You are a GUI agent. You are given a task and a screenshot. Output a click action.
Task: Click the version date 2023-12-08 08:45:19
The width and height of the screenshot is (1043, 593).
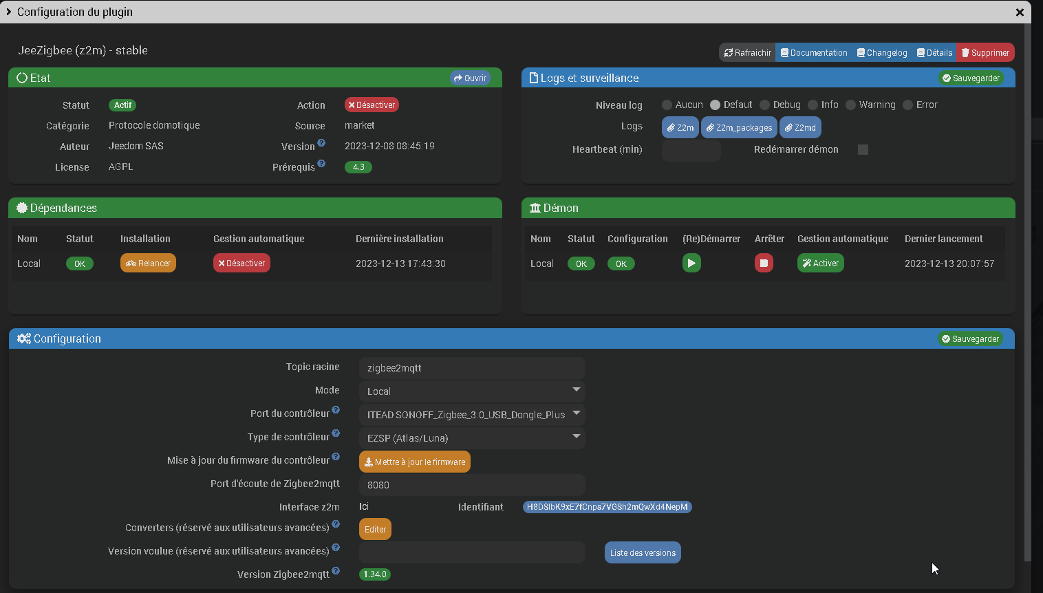[x=389, y=146]
